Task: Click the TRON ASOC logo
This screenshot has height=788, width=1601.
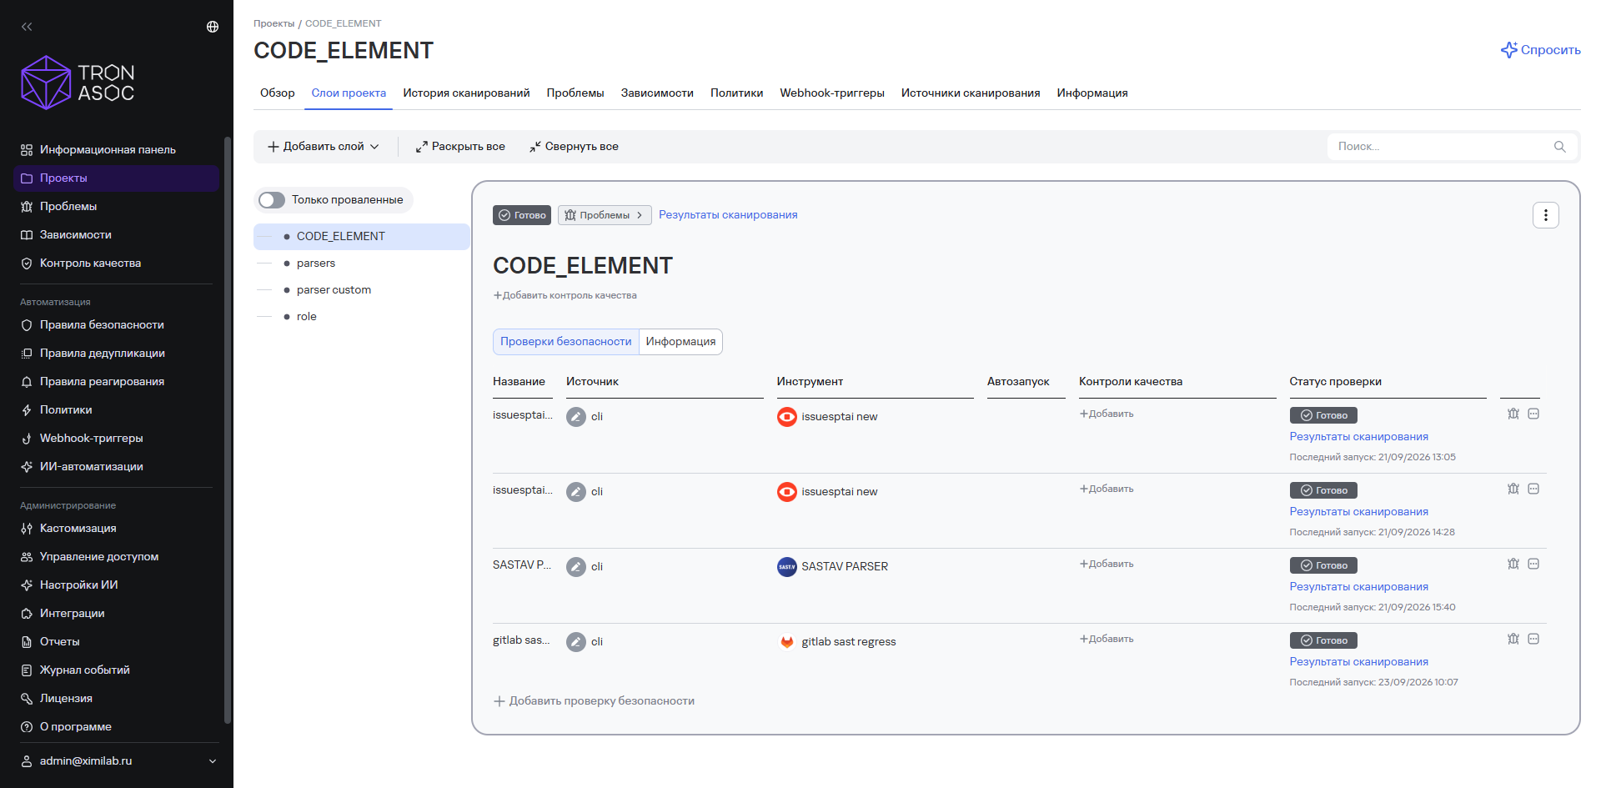Action: [x=77, y=83]
